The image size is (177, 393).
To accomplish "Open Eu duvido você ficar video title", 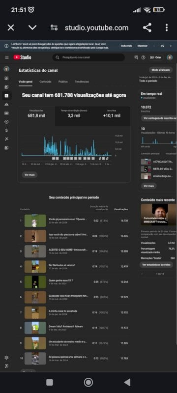I will click(68, 296).
